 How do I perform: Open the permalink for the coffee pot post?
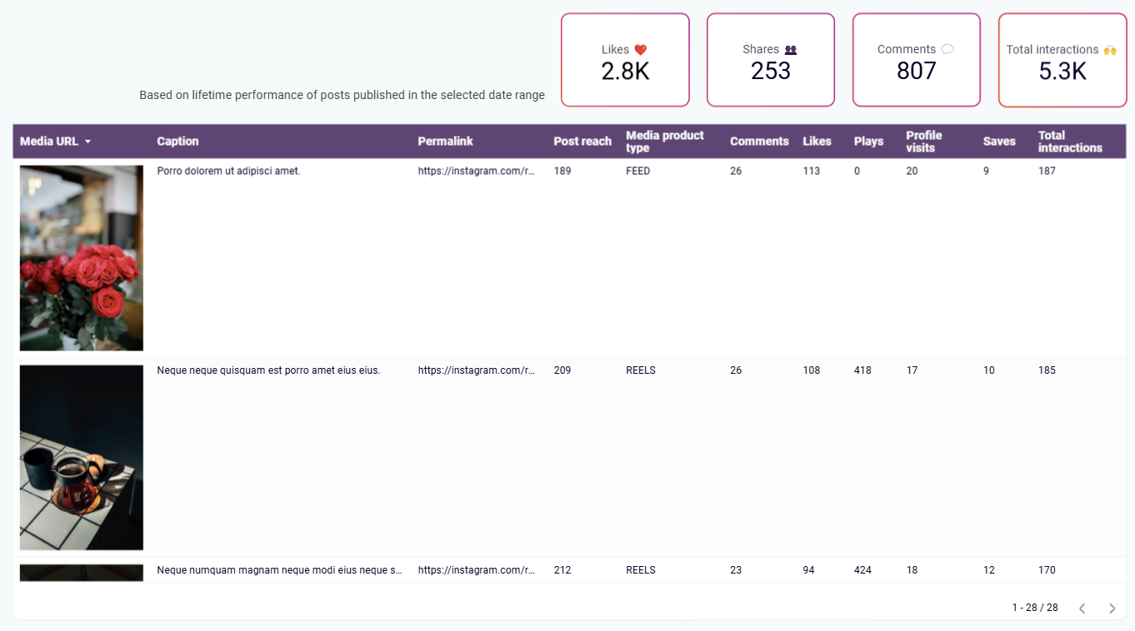(477, 370)
